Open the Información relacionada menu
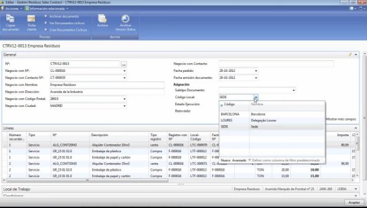The width and height of the screenshot is (367, 208). pyautogui.click(x=47, y=9)
